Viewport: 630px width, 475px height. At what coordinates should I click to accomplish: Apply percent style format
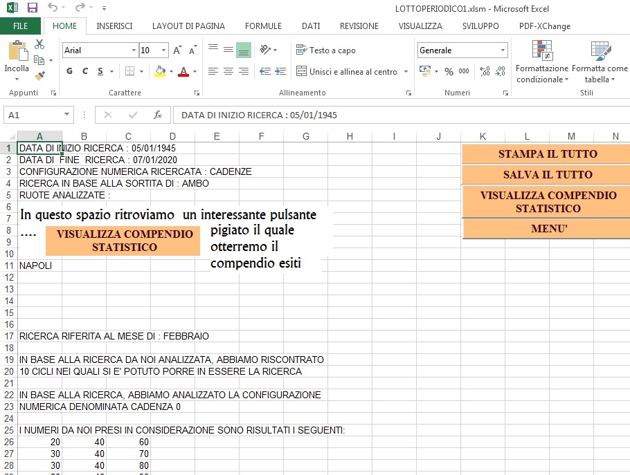click(449, 71)
